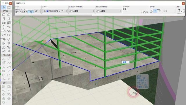Screen dimensions: 186x105
Task: Select the Text tool letter A
Action: tap(4, 67)
